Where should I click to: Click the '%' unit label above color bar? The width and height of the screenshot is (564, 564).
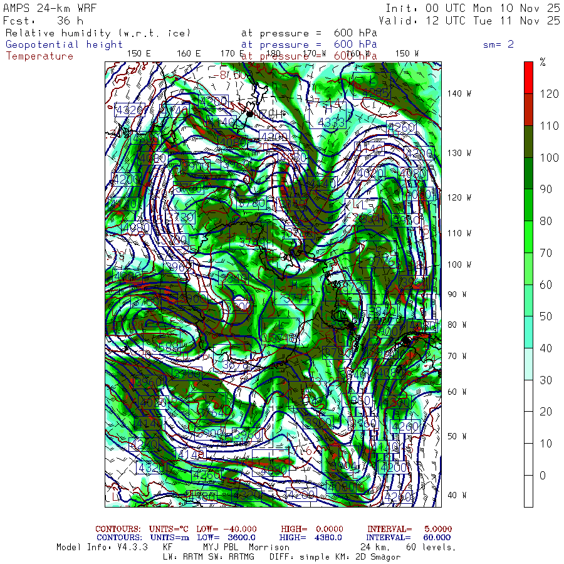coord(543,62)
